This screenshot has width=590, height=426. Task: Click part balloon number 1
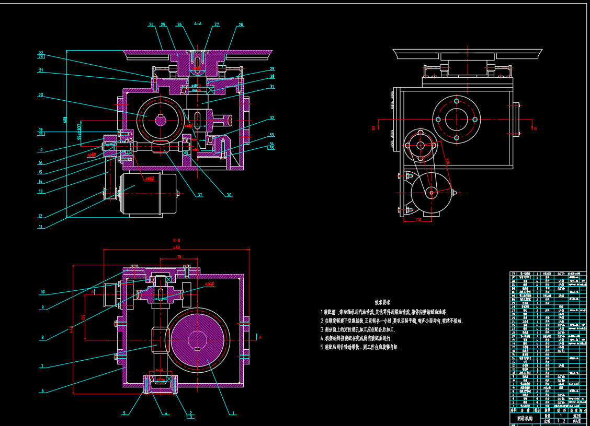pos(233,413)
